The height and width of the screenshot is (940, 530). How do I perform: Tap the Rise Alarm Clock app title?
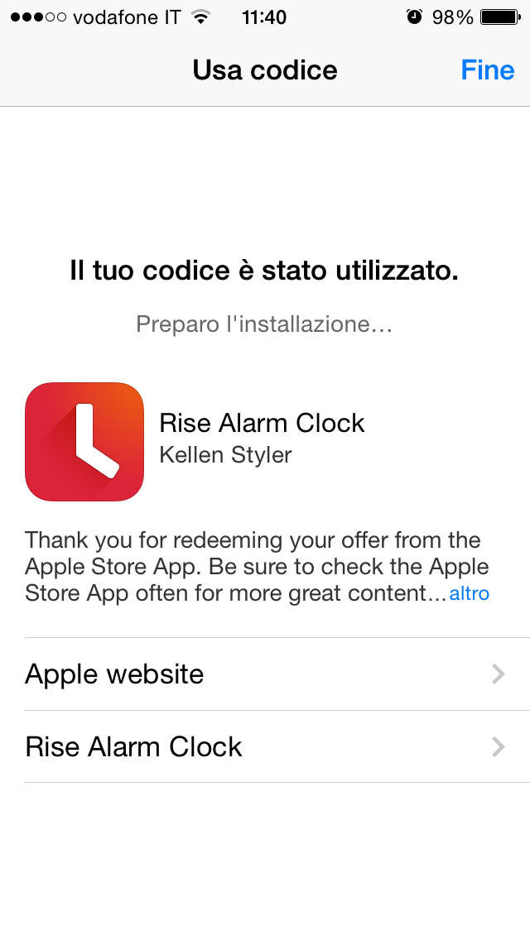[x=262, y=423]
